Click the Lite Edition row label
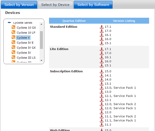 59,49
